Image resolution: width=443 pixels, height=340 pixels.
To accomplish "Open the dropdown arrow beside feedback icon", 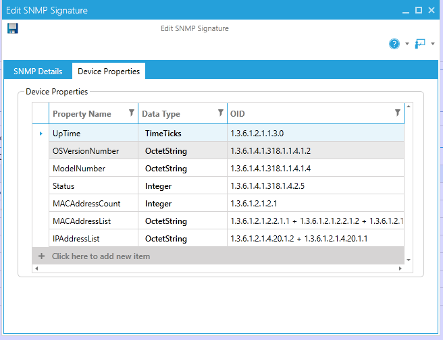I will tap(433, 44).
